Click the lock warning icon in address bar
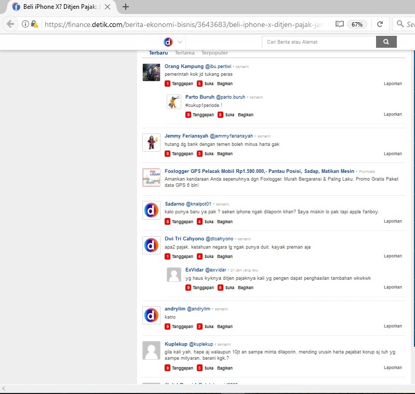The height and width of the screenshot is (394, 415). click(x=34, y=24)
